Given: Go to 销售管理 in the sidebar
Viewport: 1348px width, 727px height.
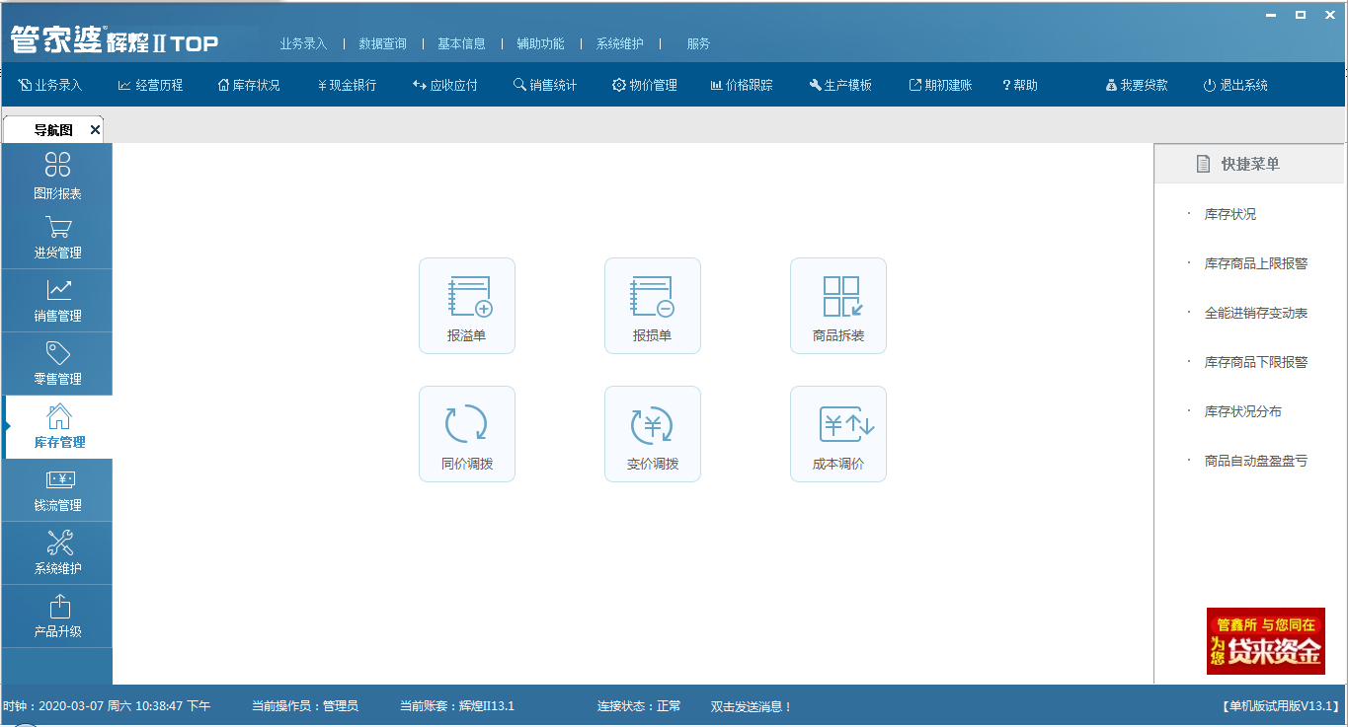Looking at the screenshot, I should click(x=57, y=301).
